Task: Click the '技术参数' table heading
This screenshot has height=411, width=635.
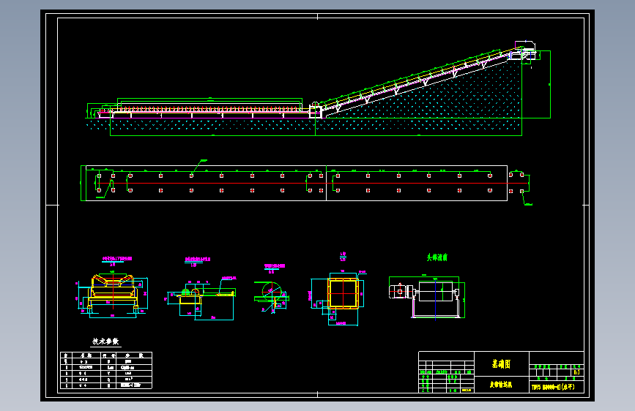Action: (x=105, y=342)
